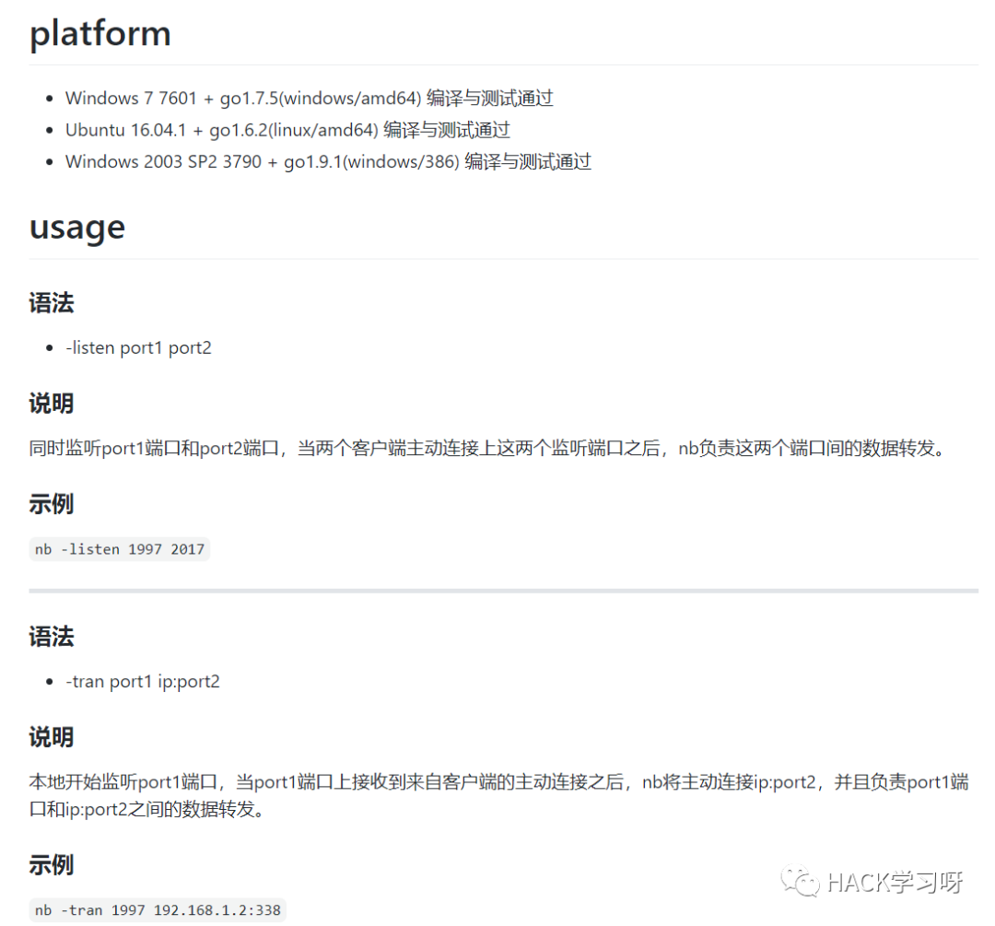
Task: Click the 'usage' heading
Action: pos(77,228)
